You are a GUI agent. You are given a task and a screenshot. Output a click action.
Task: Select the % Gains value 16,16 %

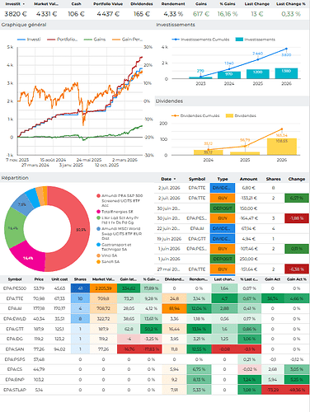228,14
